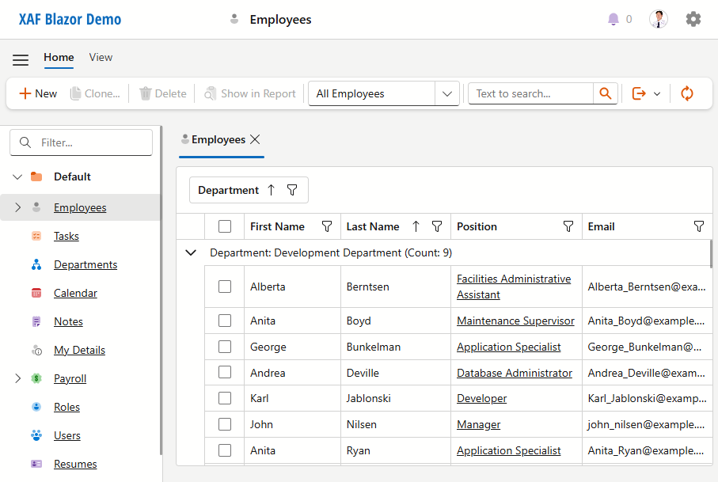Toggle the Department group sort arrow
Screen dimensions: 718x482
(x=271, y=190)
